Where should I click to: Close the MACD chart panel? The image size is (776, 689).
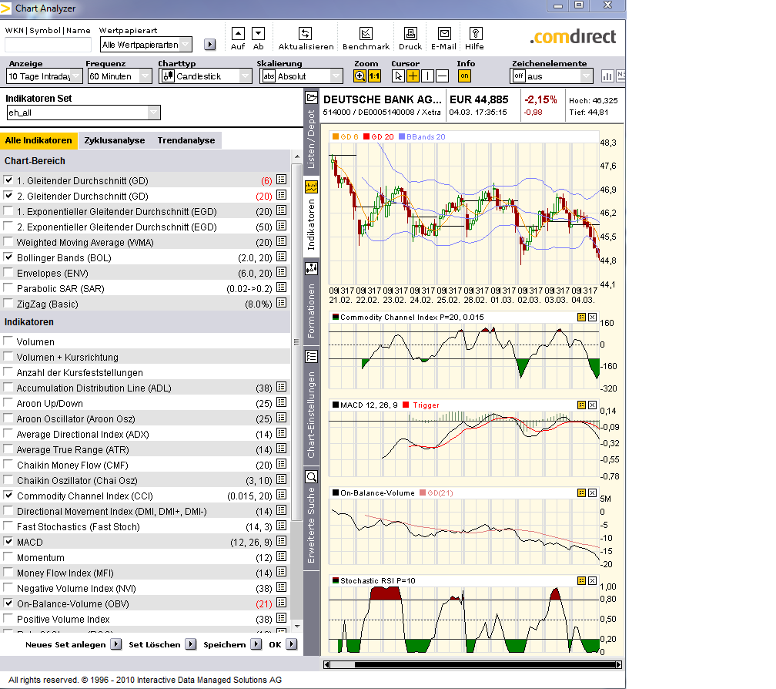coord(593,405)
